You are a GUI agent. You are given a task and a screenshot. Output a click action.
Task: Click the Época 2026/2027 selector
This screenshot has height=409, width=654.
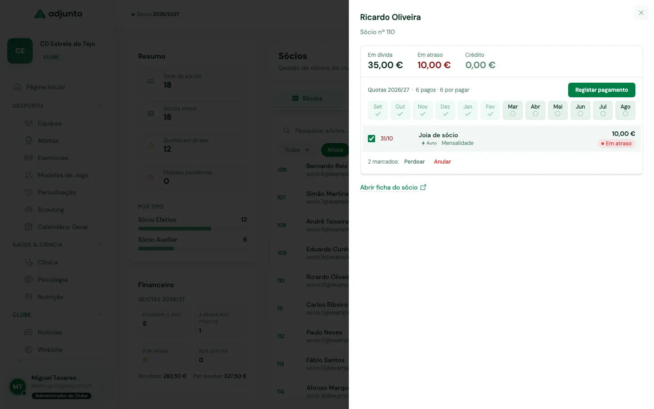click(155, 14)
